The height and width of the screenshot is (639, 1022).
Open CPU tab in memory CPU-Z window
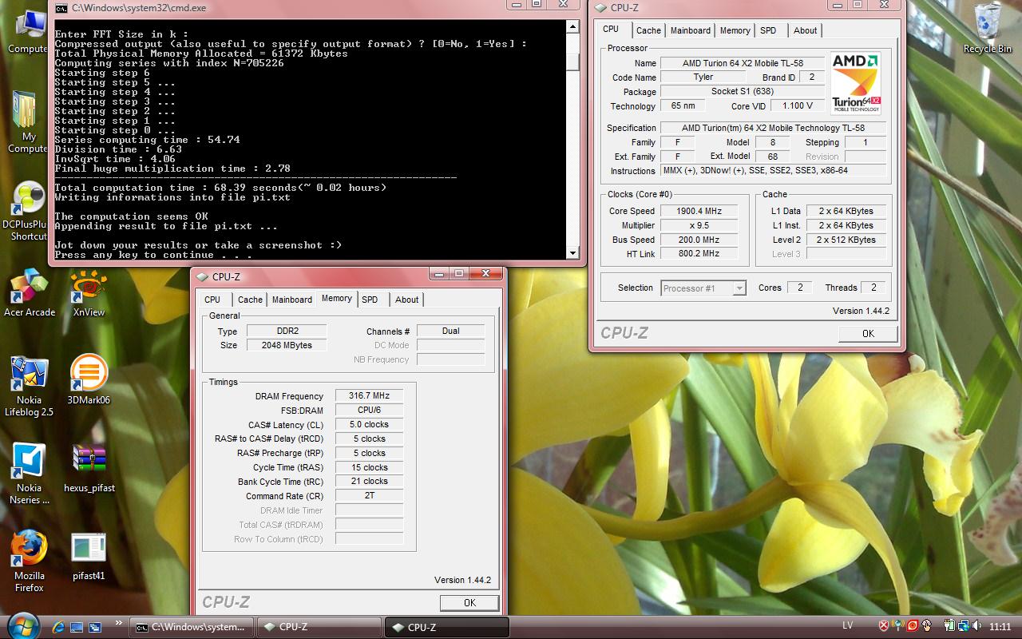[212, 300]
